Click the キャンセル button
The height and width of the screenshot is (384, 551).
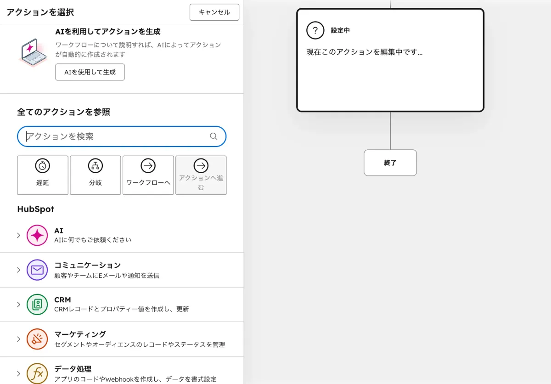pyautogui.click(x=214, y=12)
